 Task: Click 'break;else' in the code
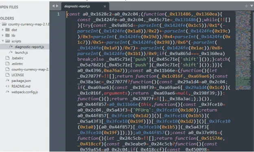(x=90, y=59)
